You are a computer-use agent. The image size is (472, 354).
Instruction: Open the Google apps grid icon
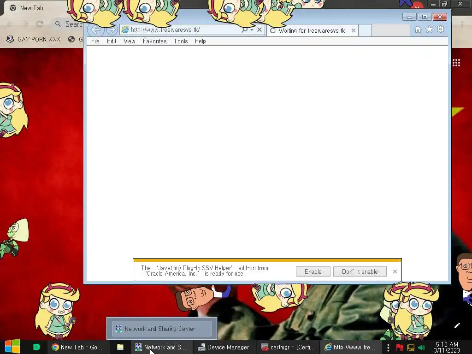456,63
